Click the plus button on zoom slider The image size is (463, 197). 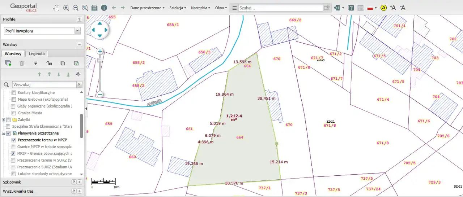[x=100, y=51]
